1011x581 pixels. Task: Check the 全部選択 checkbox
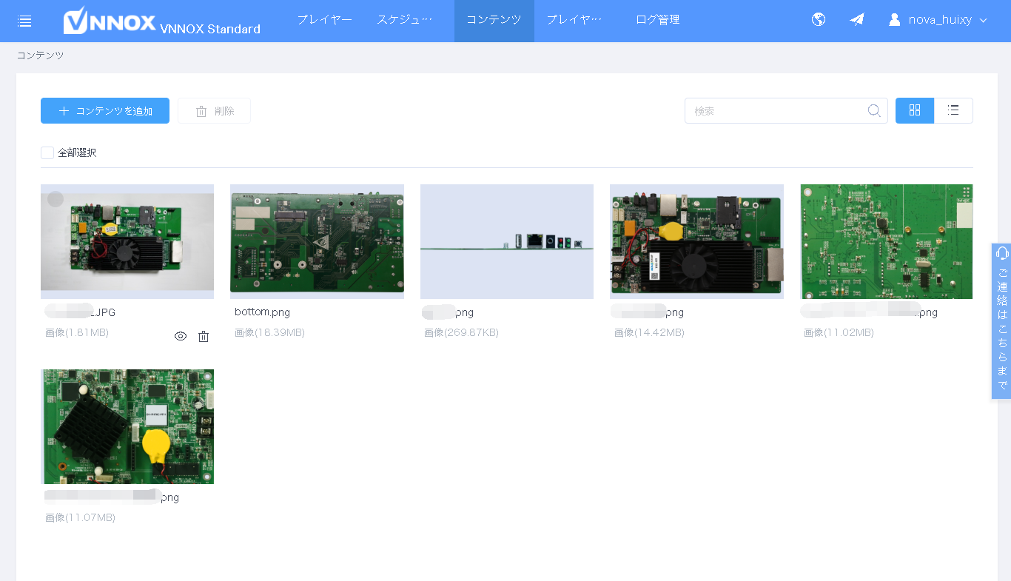47,152
